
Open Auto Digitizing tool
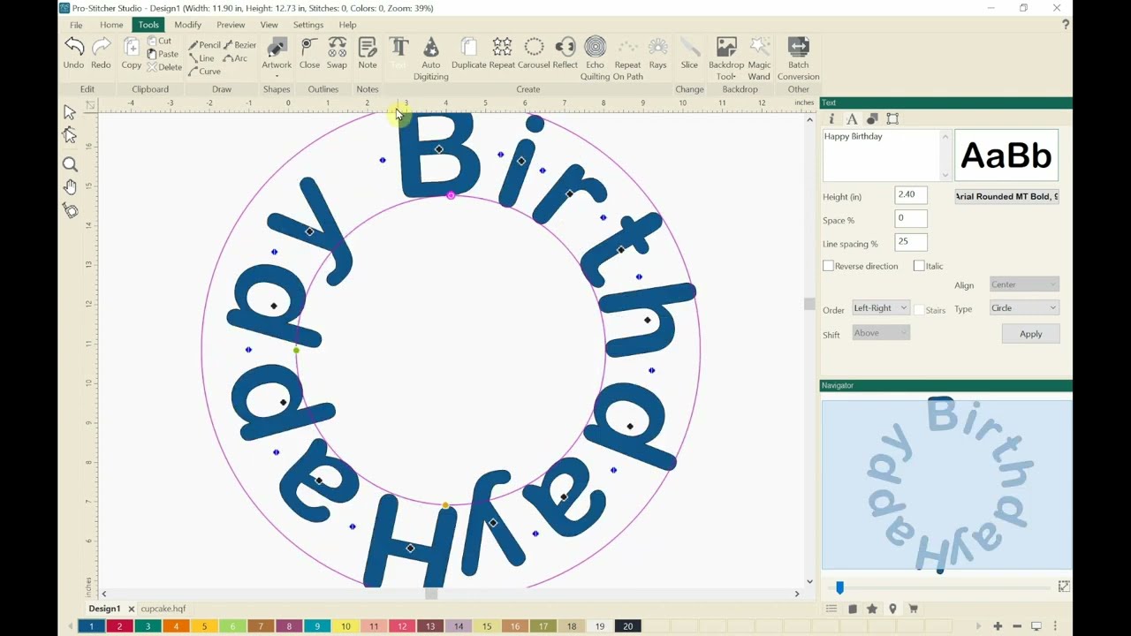431,58
